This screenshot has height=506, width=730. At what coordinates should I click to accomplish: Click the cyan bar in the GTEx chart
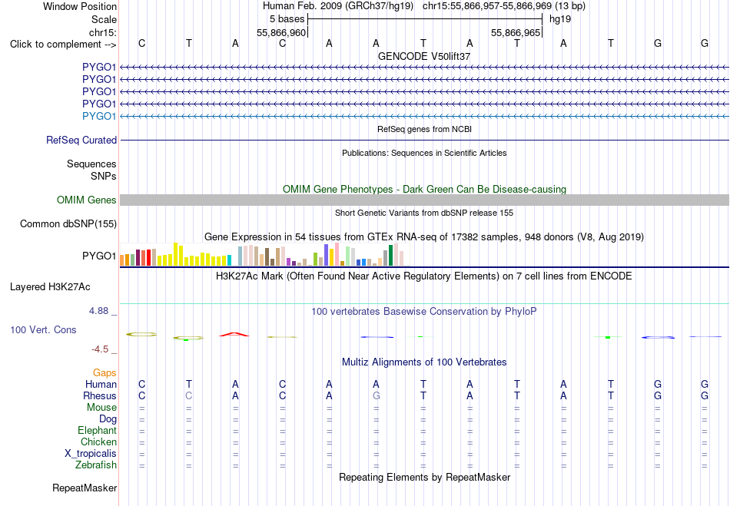tap(229, 260)
